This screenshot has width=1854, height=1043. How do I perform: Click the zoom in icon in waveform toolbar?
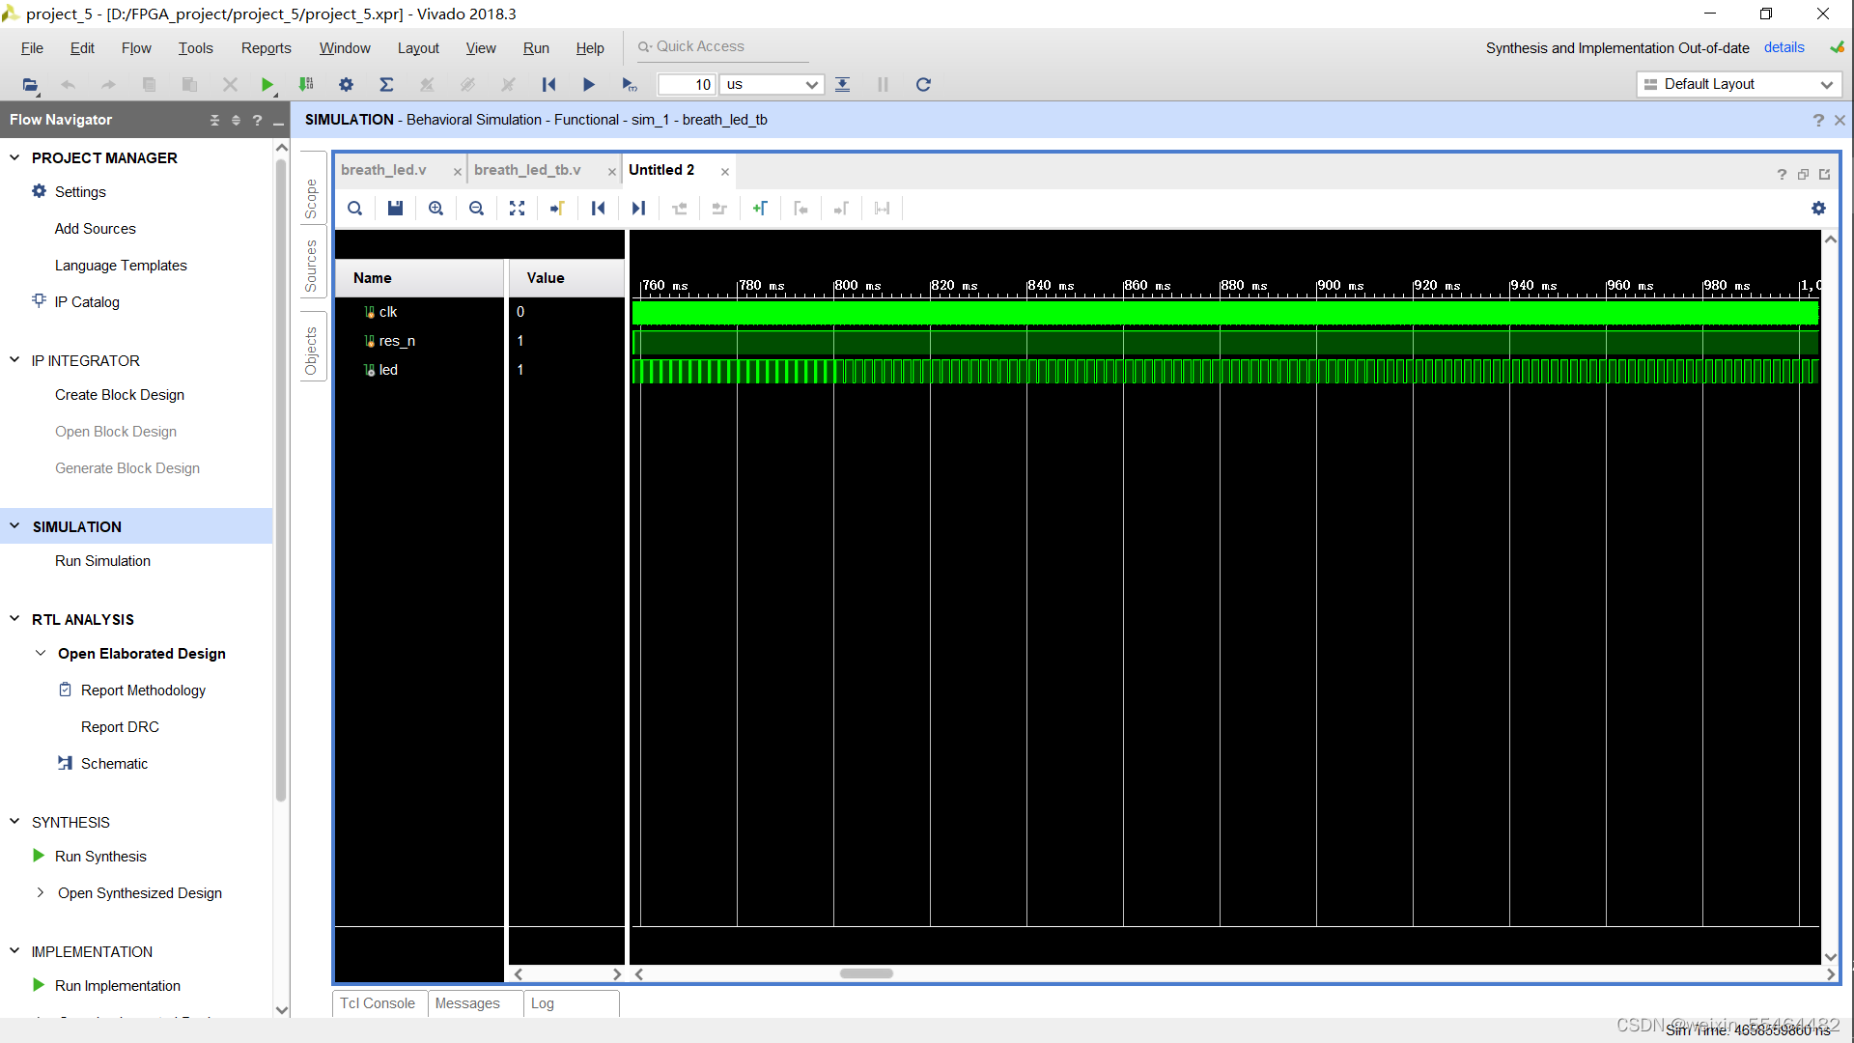(436, 208)
